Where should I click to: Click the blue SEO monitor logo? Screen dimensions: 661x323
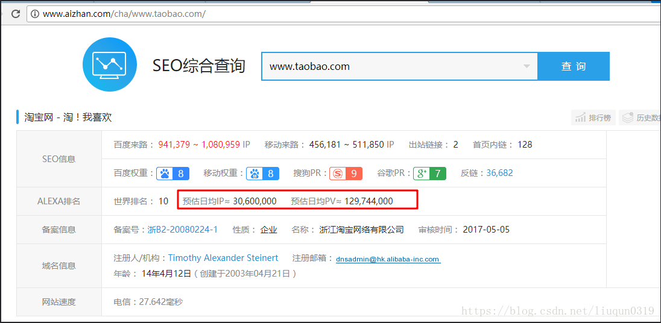pyautogui.click(x=110, y=64)
